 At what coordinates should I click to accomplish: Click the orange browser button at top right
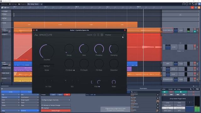(199, 8)
